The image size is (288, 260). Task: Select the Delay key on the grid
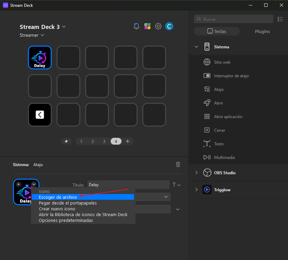click(40, 58)
